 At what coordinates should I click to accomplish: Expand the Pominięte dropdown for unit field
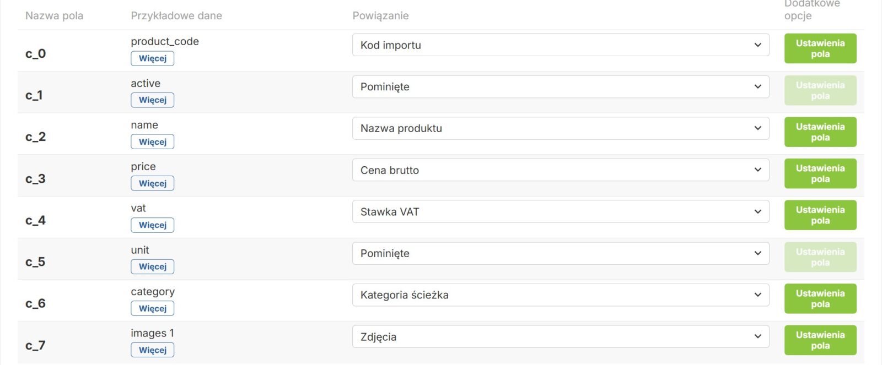click(x=560, y=253)
